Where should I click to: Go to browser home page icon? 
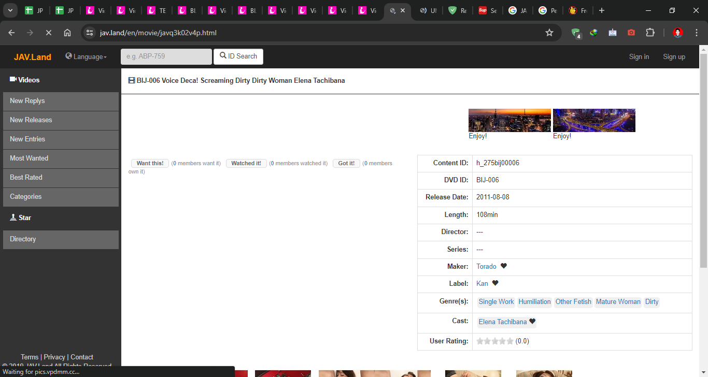pos(67,33)
